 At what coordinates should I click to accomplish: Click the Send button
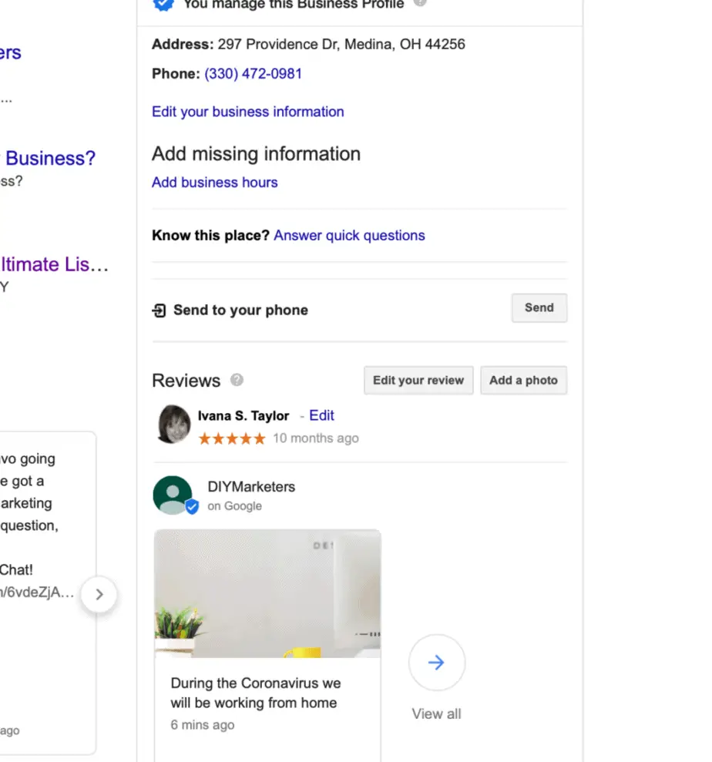539,307
